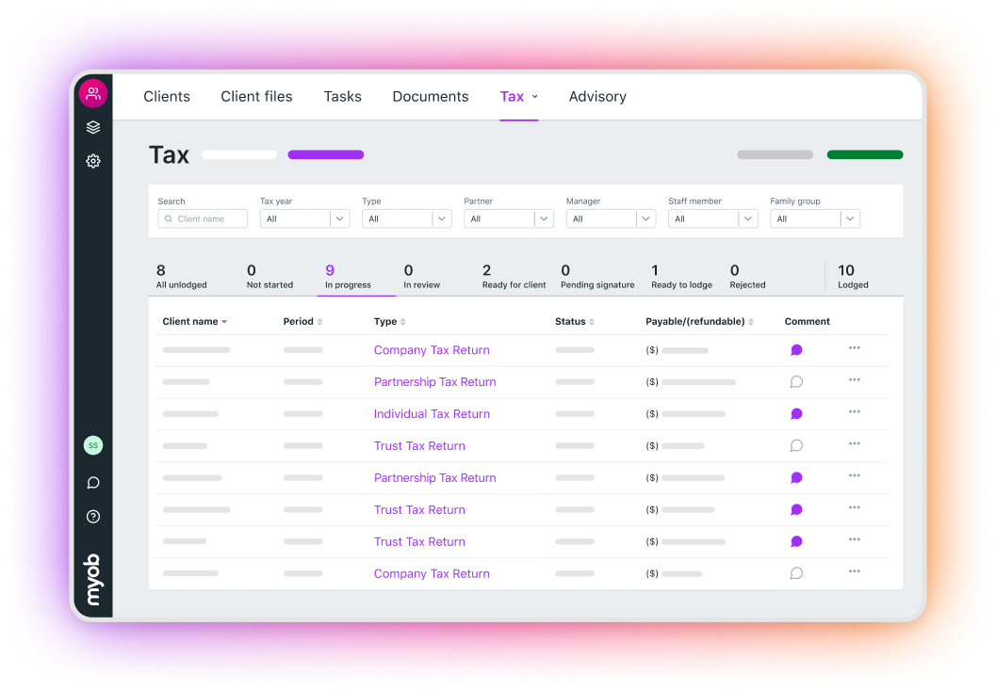Open the chat bubble icon in the sidebar
This screenshot has width=996, height=691.
pyautogui.click(x=92, y=483)
